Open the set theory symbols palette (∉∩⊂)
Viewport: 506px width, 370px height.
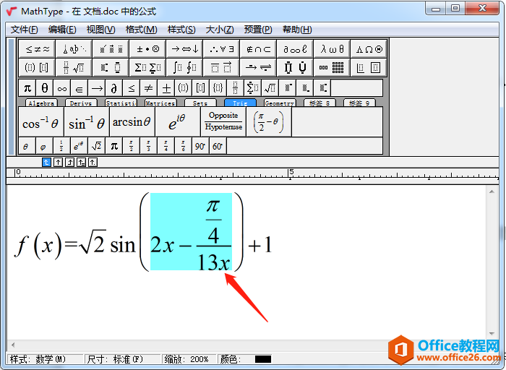point(258,49)
